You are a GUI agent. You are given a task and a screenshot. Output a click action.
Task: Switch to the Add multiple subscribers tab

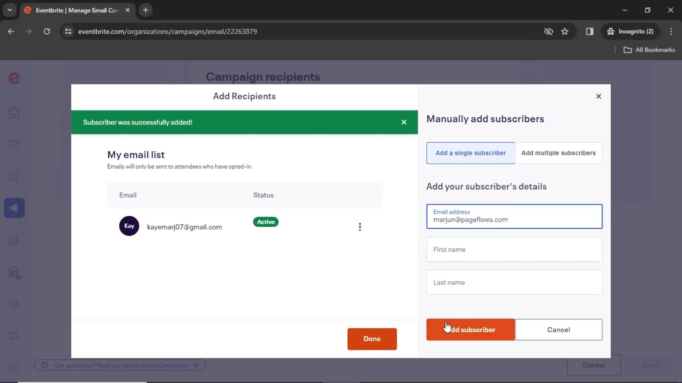coord(558,153)
